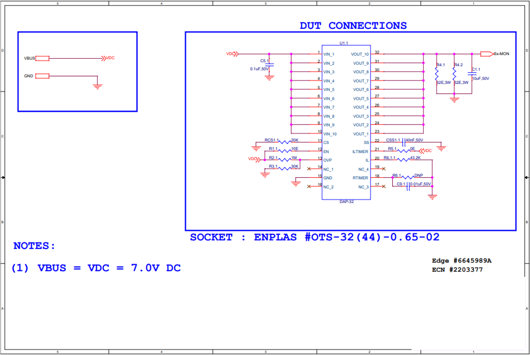Click the capacitor C9.1 0.01uF symbol
This screenshot has width=530, height=355.
click(408, 185)
